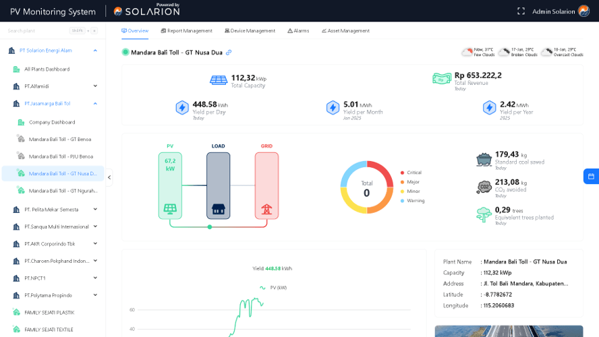The image size is (599, 337).
Task: Switch to the Report Management tab
Action: (186, 30)
